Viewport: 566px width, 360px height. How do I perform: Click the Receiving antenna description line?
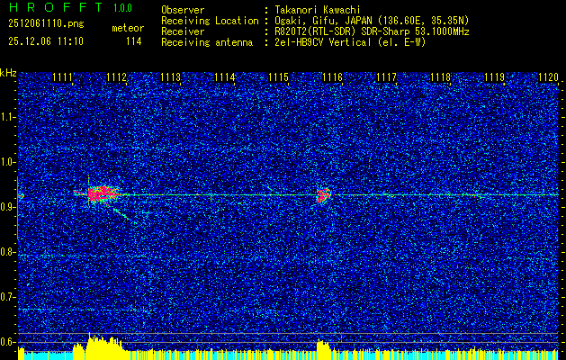pyautogui.click(x=293, y=42)
